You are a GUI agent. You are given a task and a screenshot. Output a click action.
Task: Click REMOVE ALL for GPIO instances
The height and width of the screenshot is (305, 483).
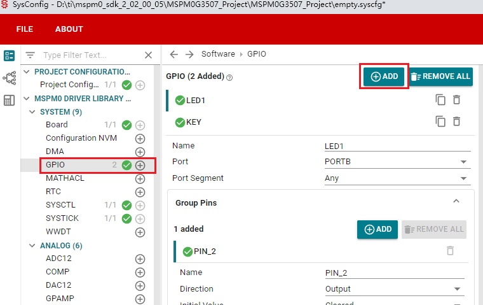click(x=440, y=76)
